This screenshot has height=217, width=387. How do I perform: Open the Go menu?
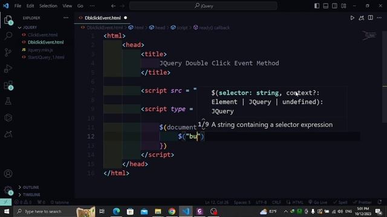(80, 6)
